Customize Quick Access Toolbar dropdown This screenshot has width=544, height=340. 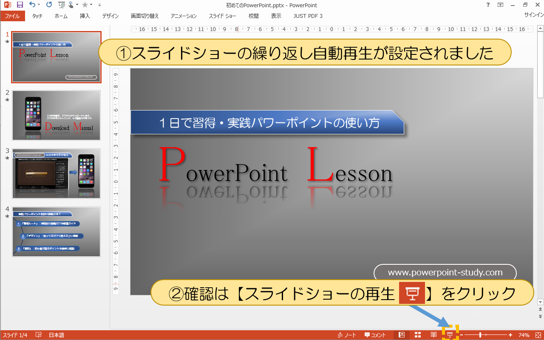point(99,5)
